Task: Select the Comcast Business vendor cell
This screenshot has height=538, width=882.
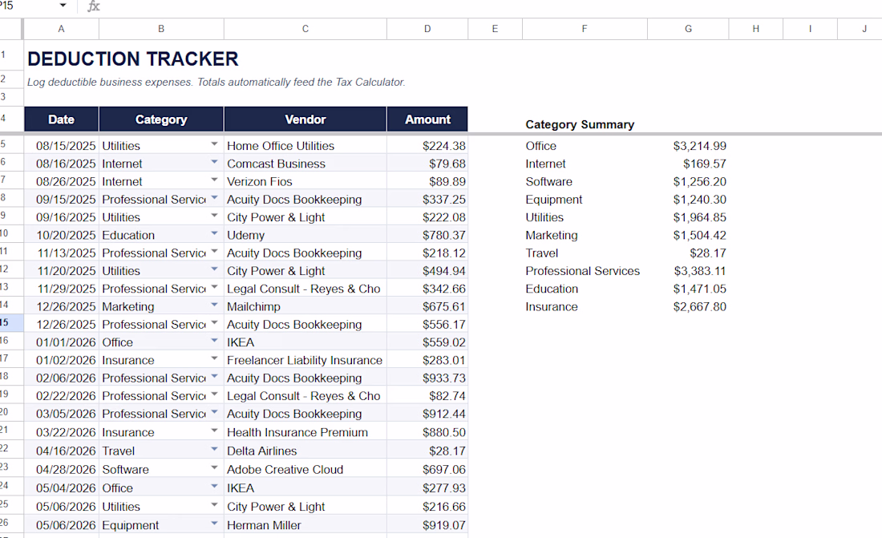Action: (x=305, y=164)
